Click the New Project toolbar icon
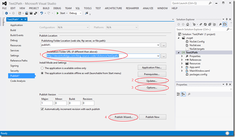This screenshot has height=137, width=235. (x=19, y=13)
